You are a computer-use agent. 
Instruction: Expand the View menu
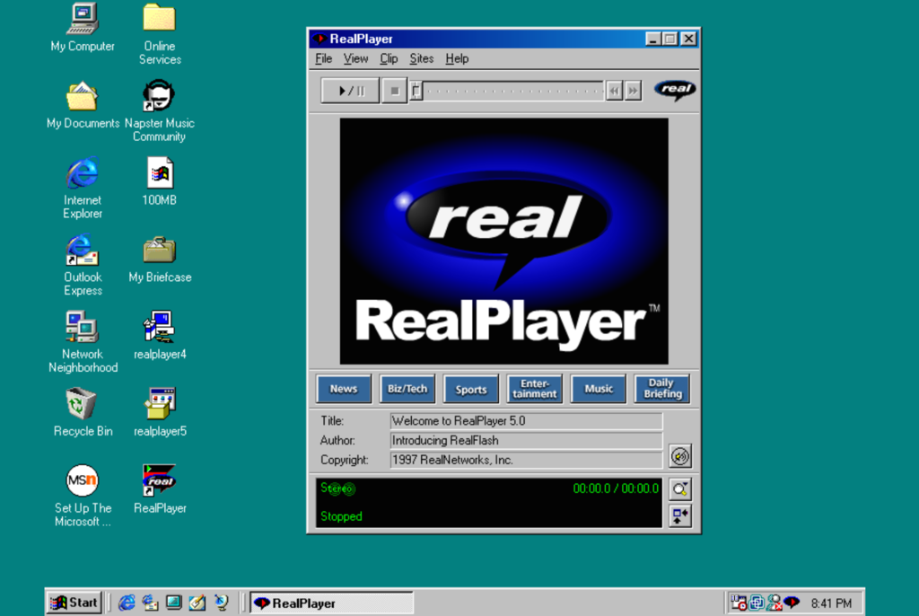click(x=355, y=58)
